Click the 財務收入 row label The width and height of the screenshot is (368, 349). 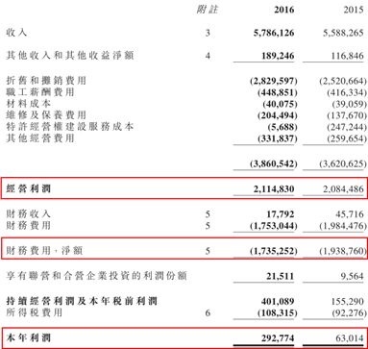pos(28,213)
